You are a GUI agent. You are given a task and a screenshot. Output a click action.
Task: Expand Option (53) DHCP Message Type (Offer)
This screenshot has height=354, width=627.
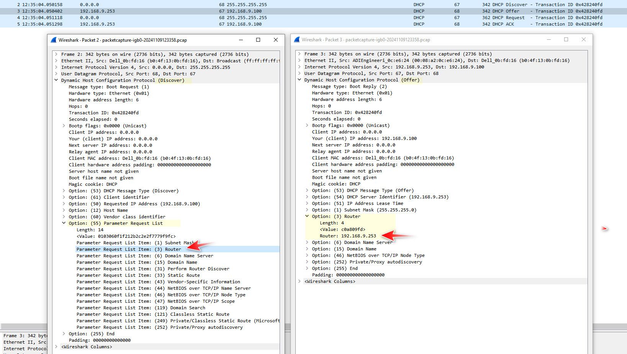click(x=307, y=190)
